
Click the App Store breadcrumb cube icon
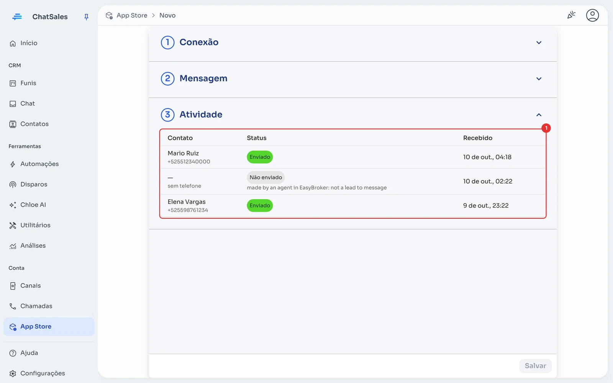(109, 15)
